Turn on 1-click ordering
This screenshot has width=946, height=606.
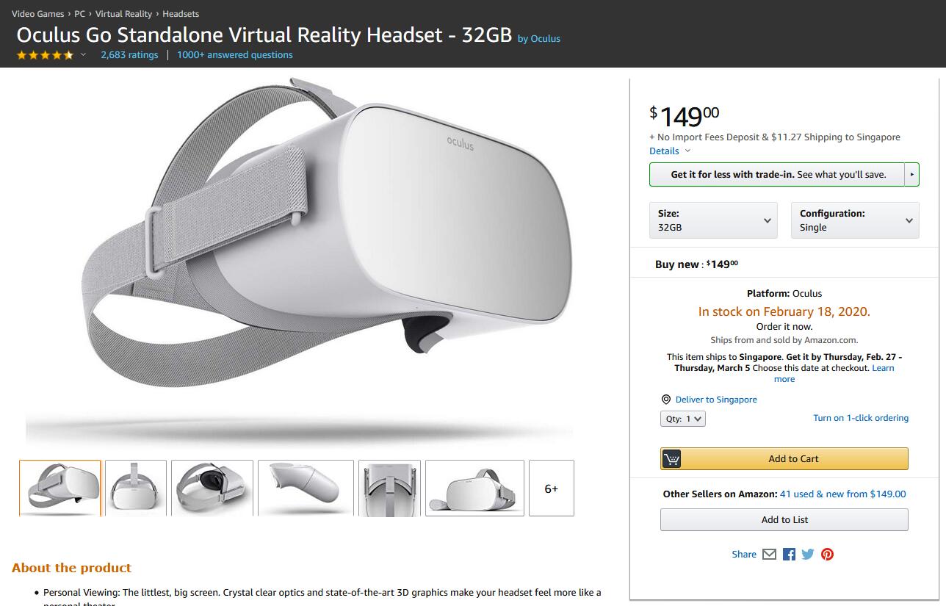coord(861,418)
